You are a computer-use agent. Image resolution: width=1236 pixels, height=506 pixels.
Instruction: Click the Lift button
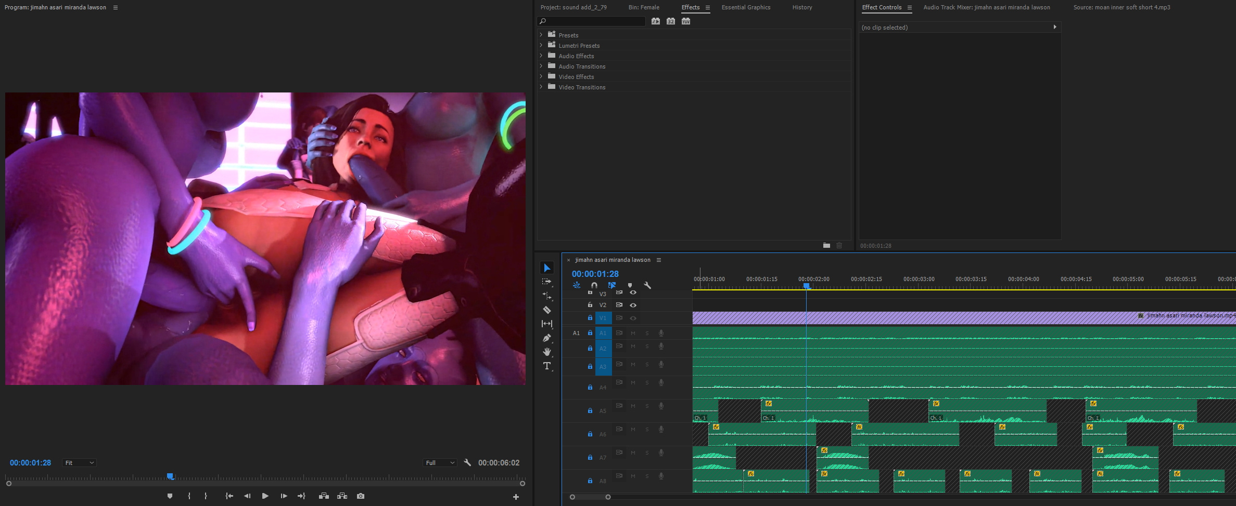pyautogui.click(x=324, y=496)
